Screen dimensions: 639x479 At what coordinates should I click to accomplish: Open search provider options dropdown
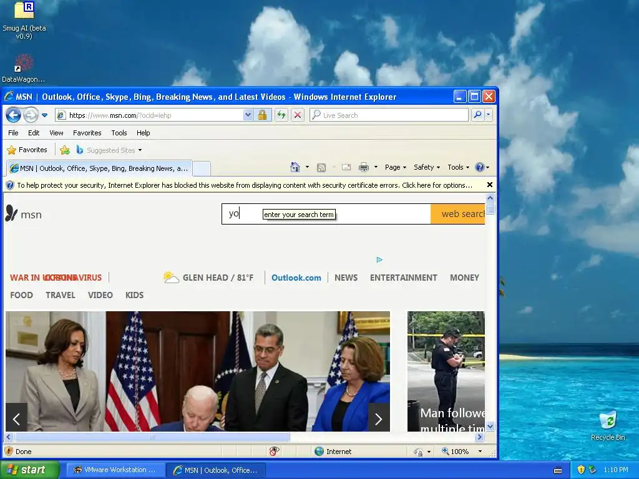coord(489,115)
